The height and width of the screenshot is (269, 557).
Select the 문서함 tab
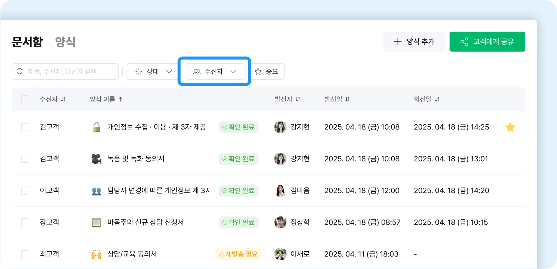pos(27,42)
